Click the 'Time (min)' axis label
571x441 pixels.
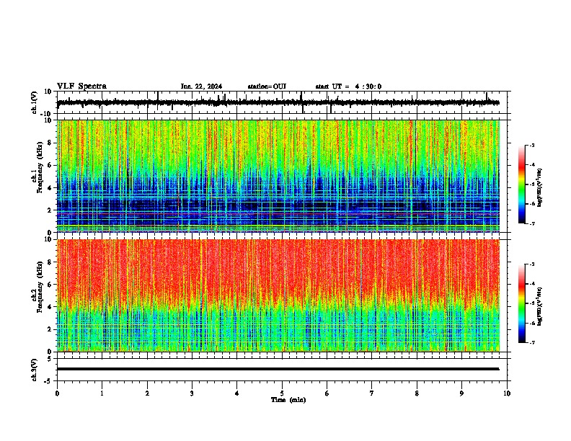[288, 400]
